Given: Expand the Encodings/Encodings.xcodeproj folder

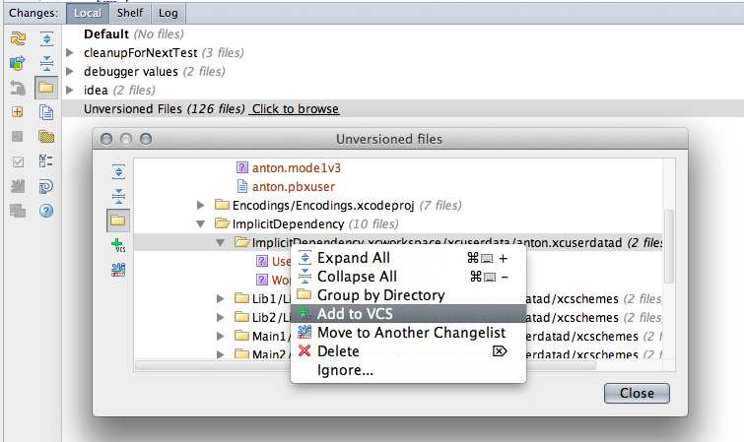Looking at the screenshot, I should tap(201, 205).
